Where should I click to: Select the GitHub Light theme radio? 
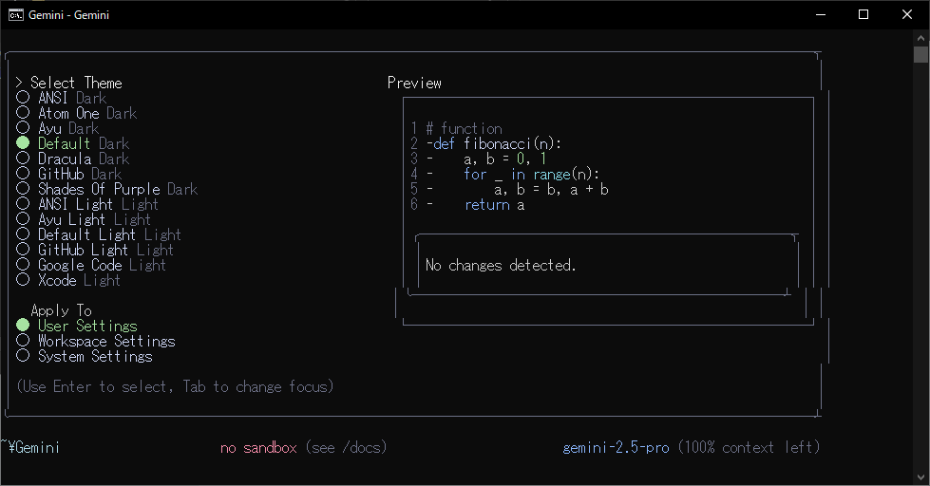[x=23, y=250]
